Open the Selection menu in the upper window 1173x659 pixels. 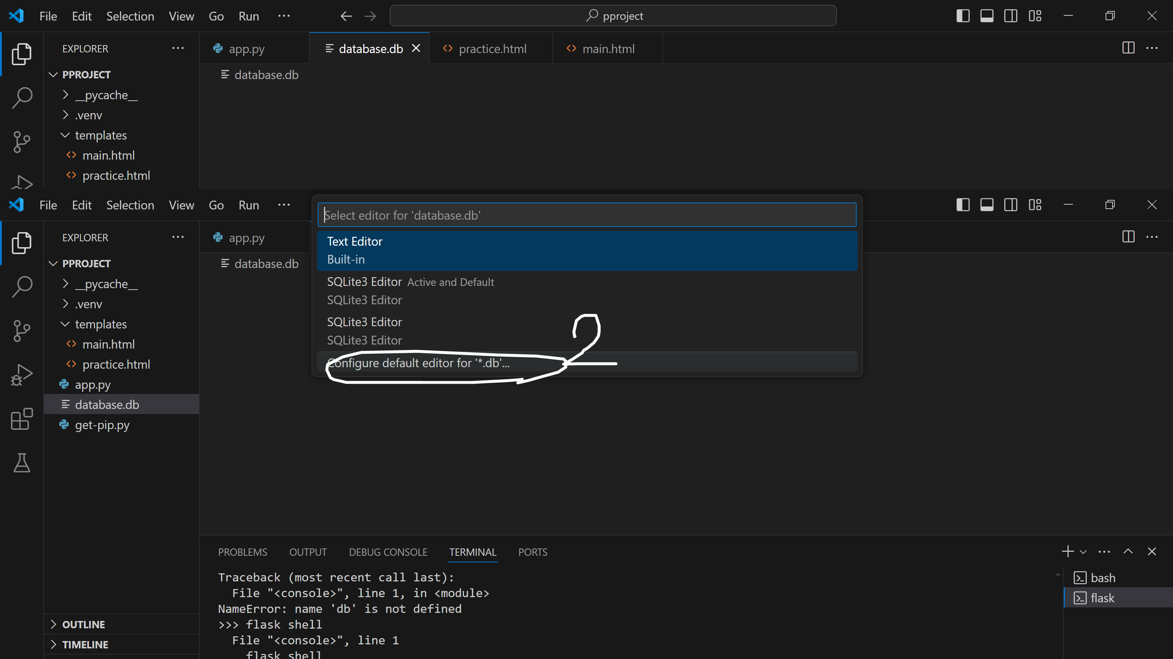[130, 16]
